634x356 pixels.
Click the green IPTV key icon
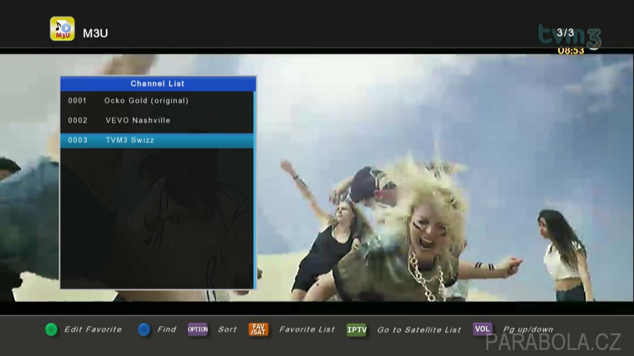click(357, 330)
